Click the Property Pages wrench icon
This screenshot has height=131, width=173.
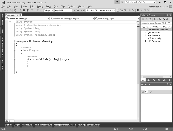pos(151,92)
